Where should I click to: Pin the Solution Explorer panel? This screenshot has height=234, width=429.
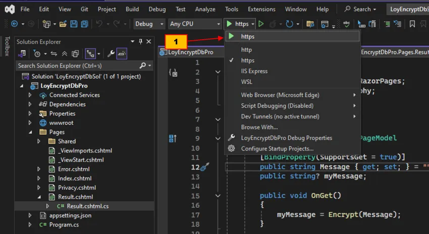[140, 42]
